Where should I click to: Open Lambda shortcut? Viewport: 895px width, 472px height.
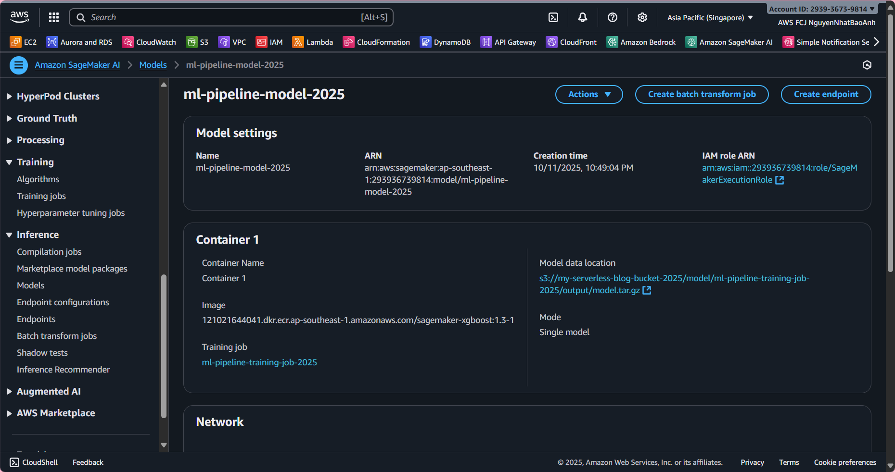313,42
